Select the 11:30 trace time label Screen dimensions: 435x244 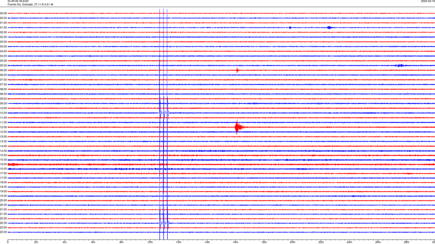[3, 122]
